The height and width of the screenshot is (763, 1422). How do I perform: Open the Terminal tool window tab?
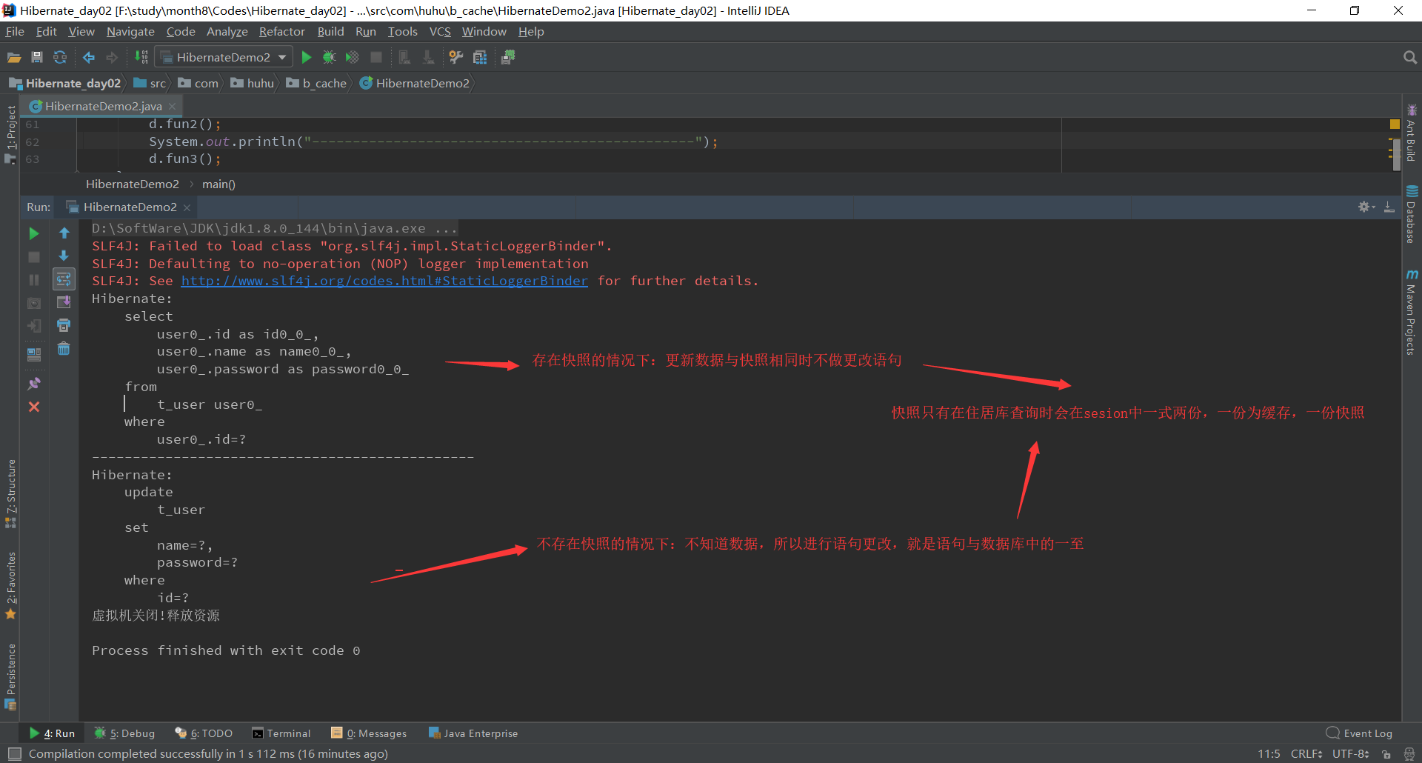click(x=281, y=733)
